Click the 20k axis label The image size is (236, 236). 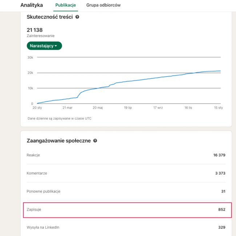coord(30,73)
